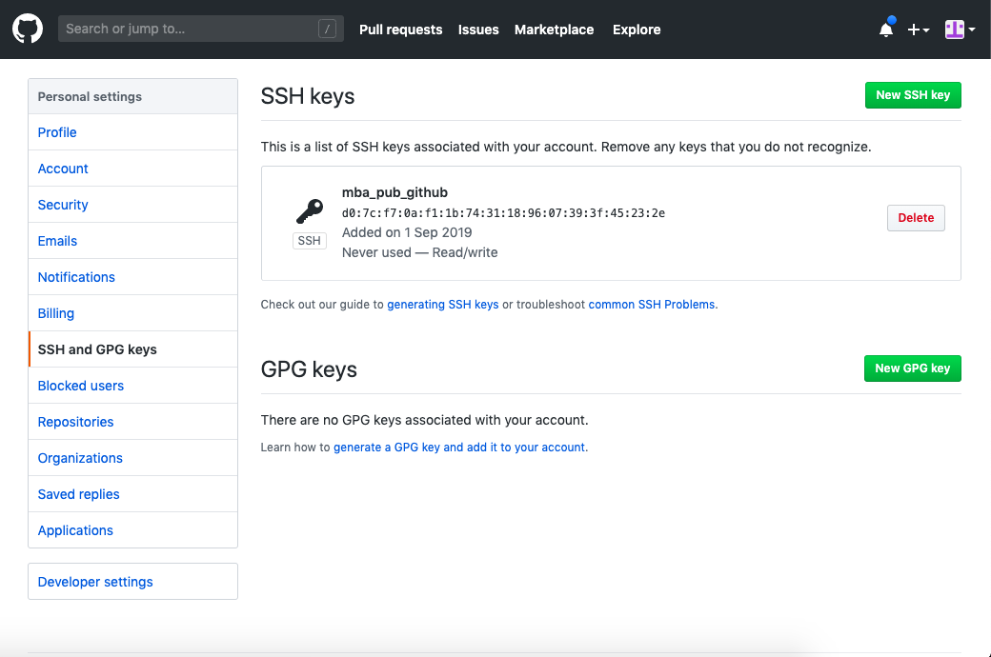
Task: Open the generating SSH keys guide
Action: 442,304
